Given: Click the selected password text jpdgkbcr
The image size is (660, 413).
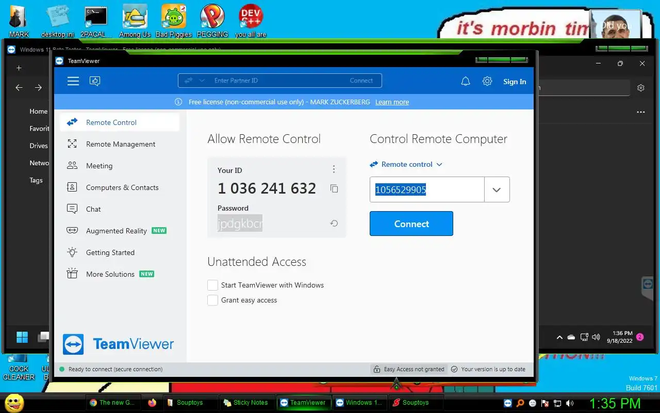Looking at the screenshot, I should click(x=240, y=224).
